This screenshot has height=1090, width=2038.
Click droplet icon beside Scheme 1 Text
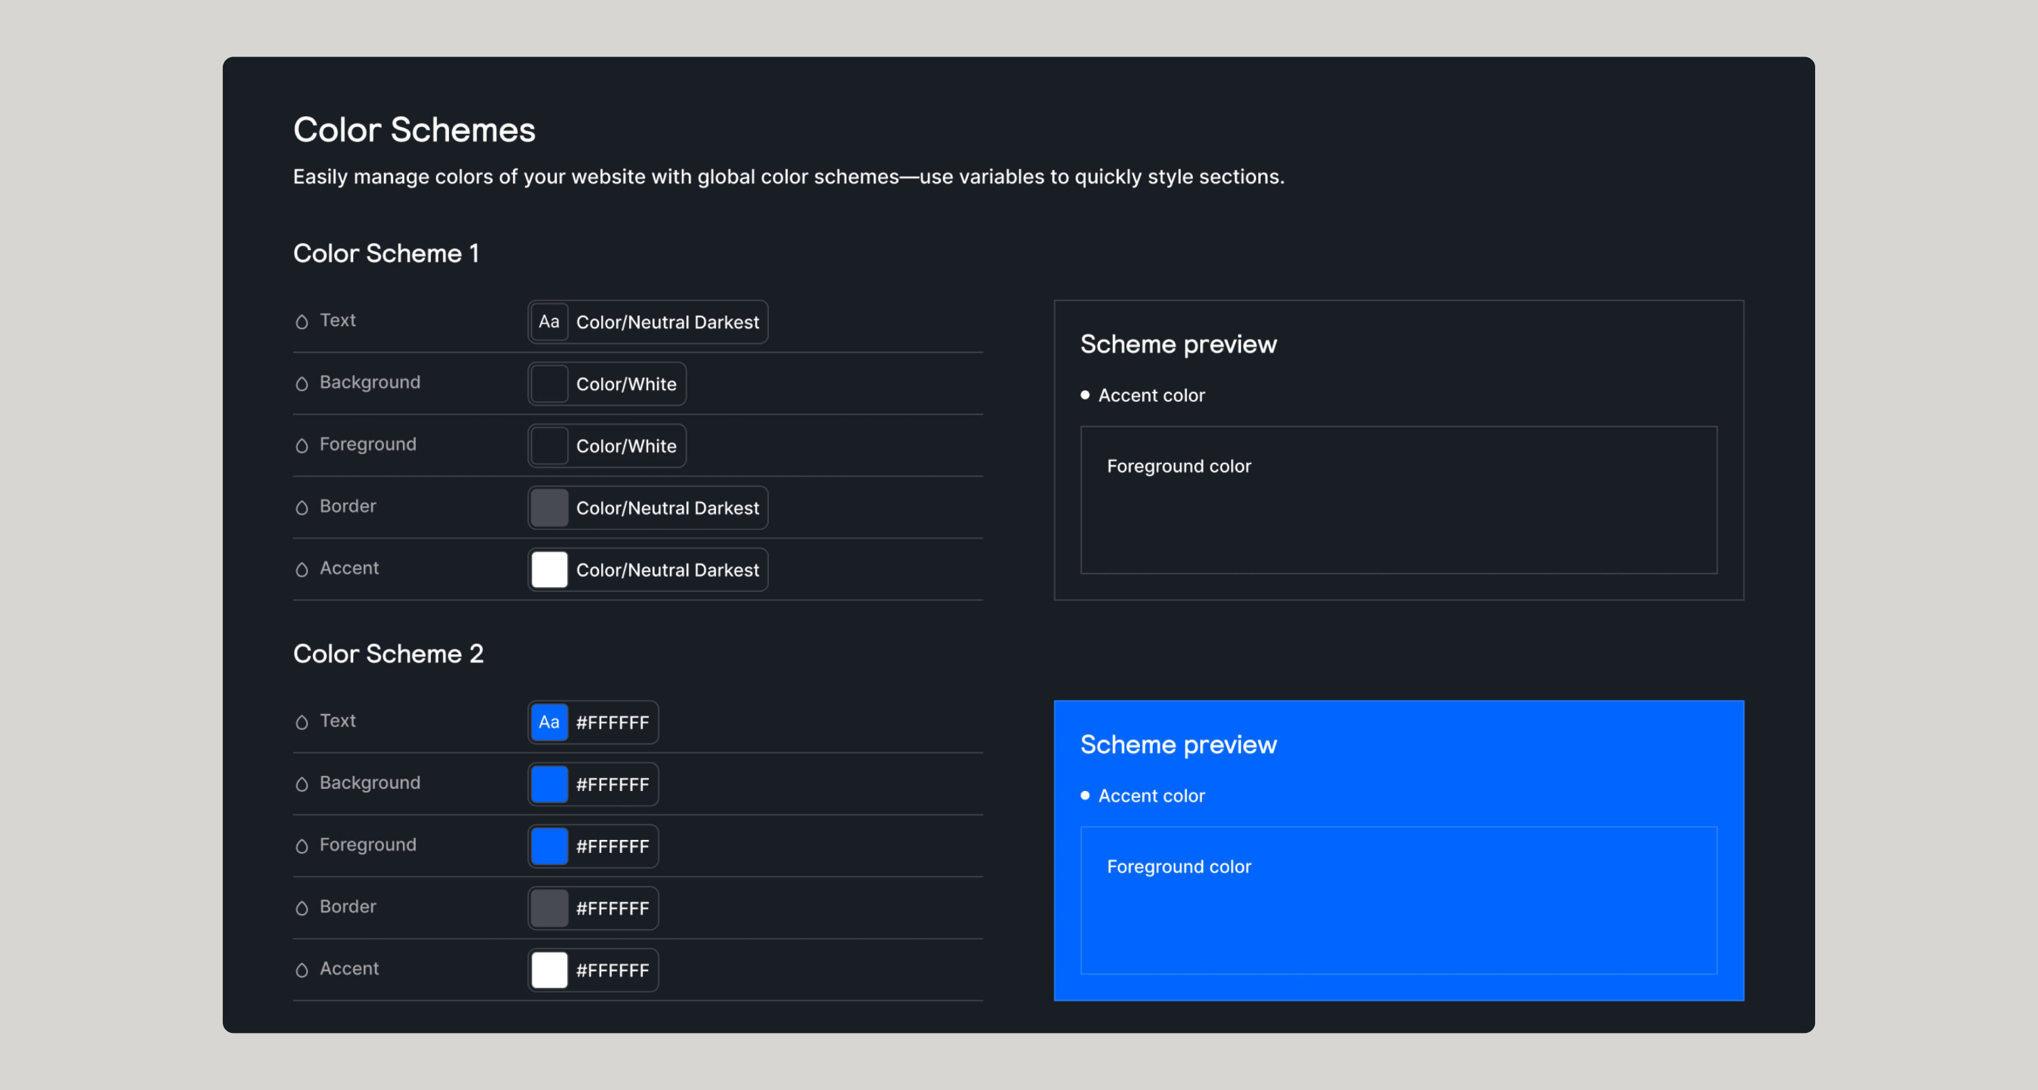point(302,321)
